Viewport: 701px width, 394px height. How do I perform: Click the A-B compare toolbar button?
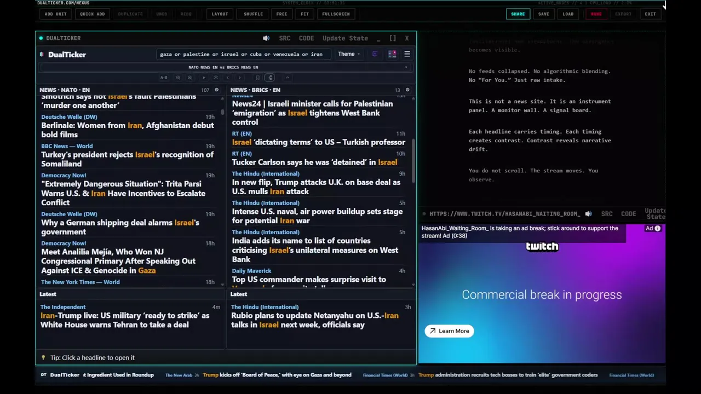(164, 78)
